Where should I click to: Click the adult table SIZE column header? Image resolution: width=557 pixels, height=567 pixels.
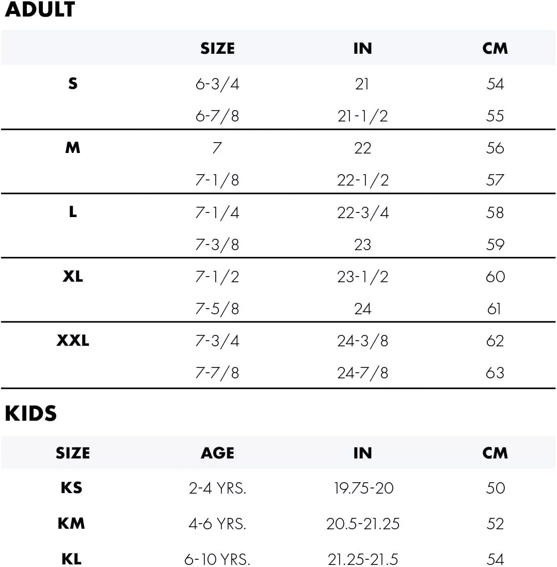pyautogui.click(x=217, y=49)
